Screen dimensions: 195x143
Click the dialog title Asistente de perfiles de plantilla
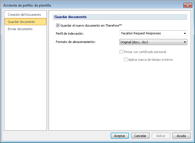coord(27,5)
